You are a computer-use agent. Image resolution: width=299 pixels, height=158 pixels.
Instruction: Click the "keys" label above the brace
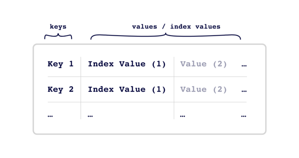point(58,27)
